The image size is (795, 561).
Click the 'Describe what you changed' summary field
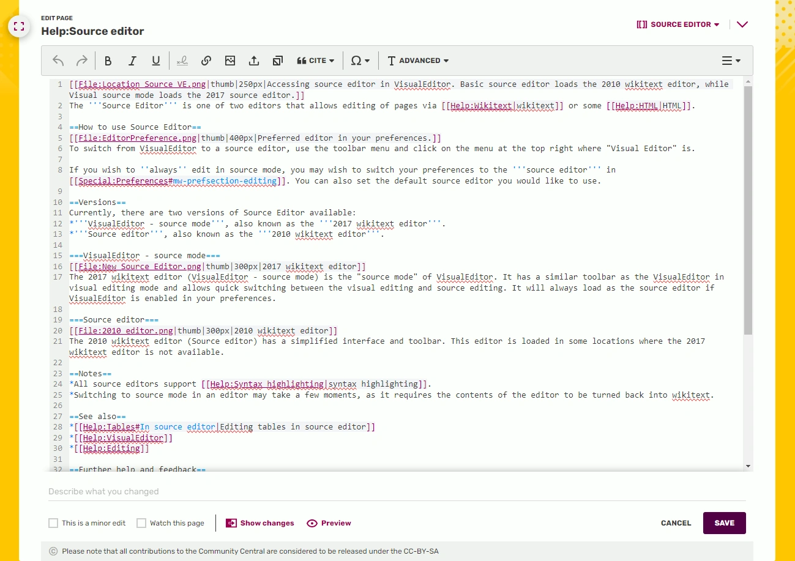tap(397, 491)
